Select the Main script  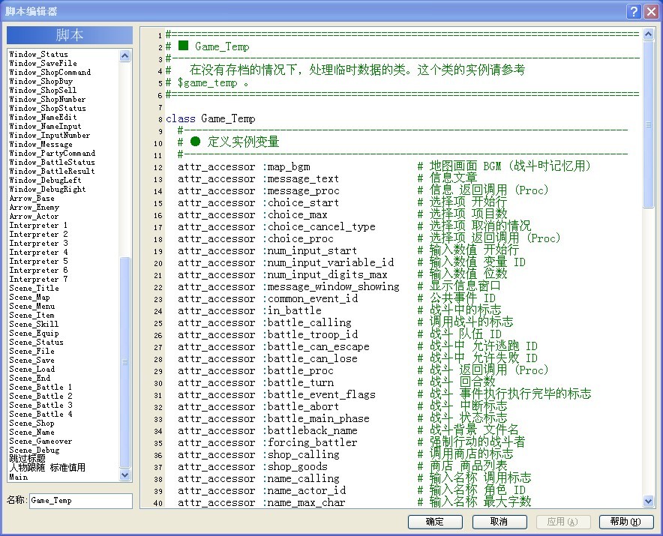click(x=19, y=478)
